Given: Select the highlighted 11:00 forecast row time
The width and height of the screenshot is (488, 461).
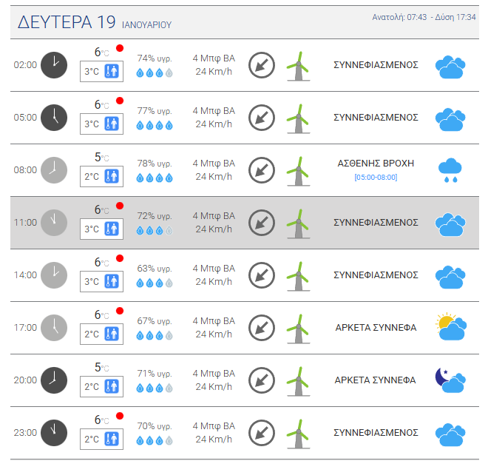Looking at the screenshot, I should click(25, 223).
